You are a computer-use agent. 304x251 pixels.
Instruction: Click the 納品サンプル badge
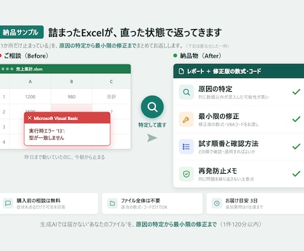coord(21,32)
